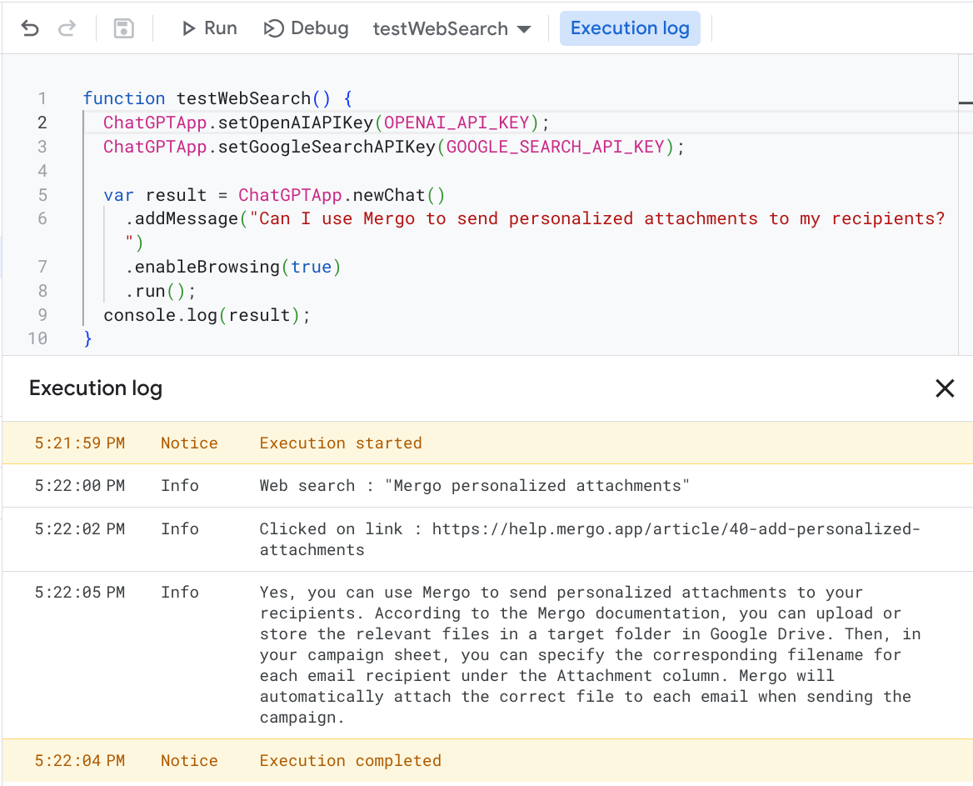
Task: Close the Execution log panel
Action: [x=944, y=388]
